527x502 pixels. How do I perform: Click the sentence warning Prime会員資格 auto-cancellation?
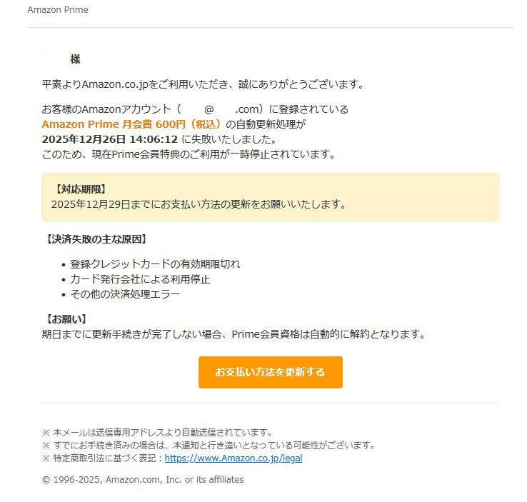(234, 334)
